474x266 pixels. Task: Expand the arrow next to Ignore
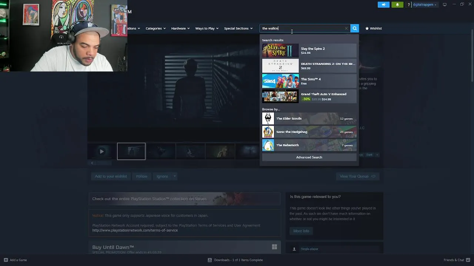[x=174, y=177]
